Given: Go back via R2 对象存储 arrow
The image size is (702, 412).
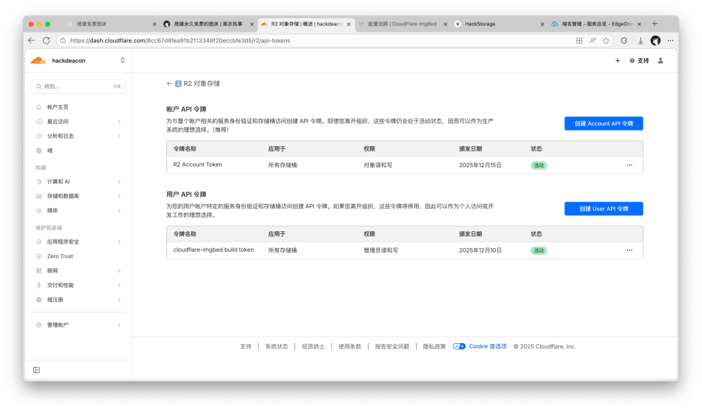Looking at the screenshot, I should (169, 83).
